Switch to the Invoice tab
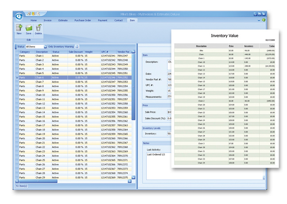This screenshot has height=204, width=287. [x=47, y=20]
